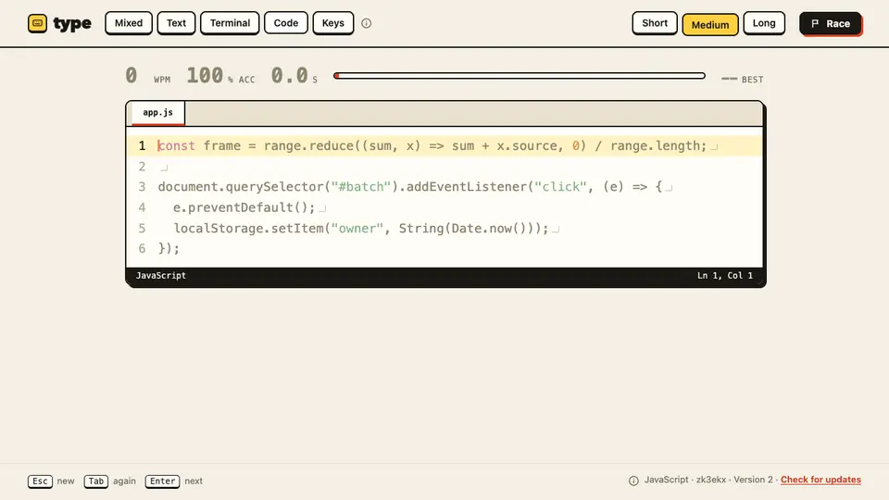The width and height of the screenshot is (889, 500).
Task: Start a Race
Action: (831, 24)
